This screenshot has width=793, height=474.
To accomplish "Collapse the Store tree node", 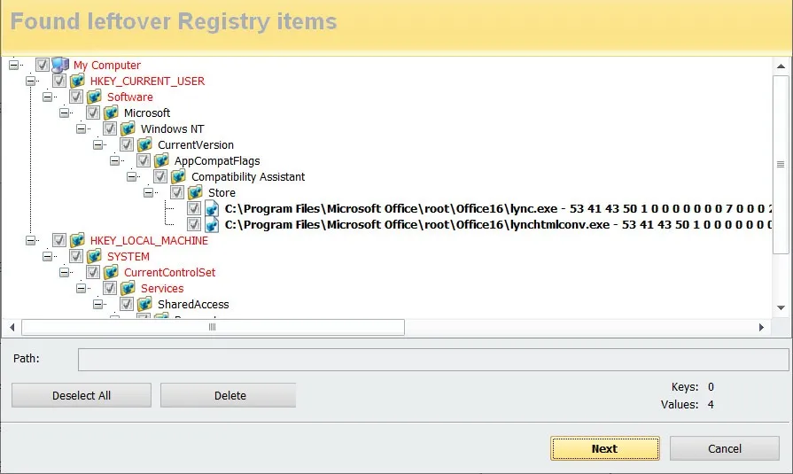I will point(149,192).
